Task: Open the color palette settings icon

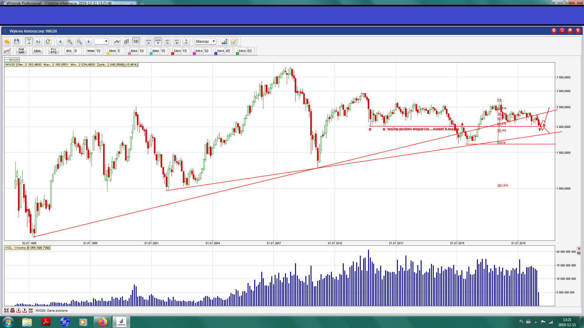Action: (224, 42)
